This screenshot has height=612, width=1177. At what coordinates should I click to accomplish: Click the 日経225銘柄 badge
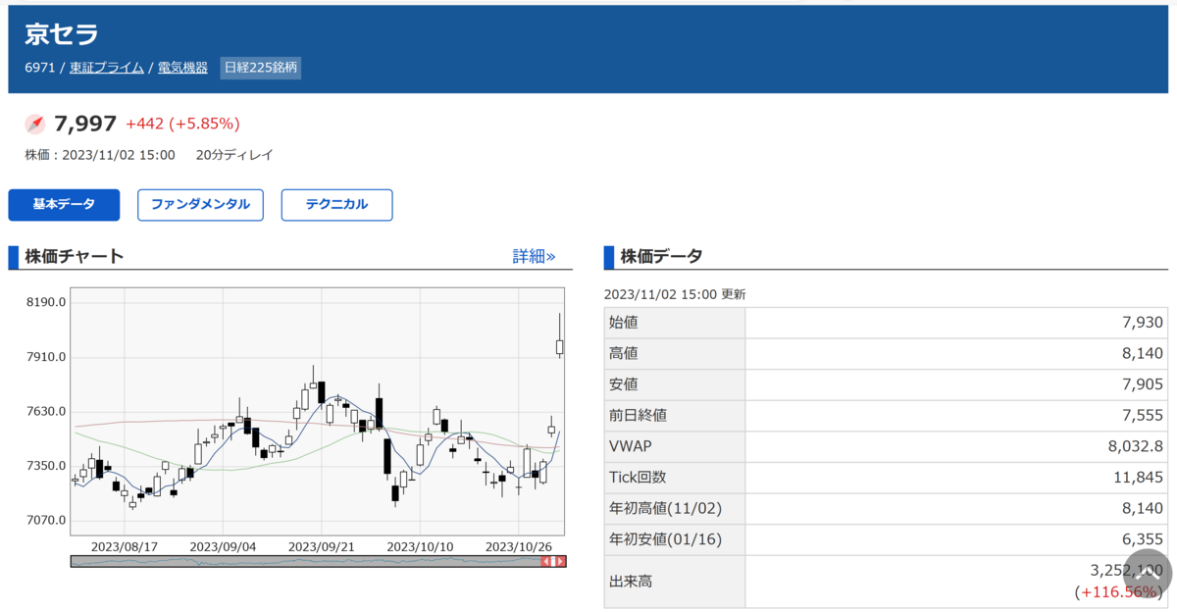(x=260, y=68)
